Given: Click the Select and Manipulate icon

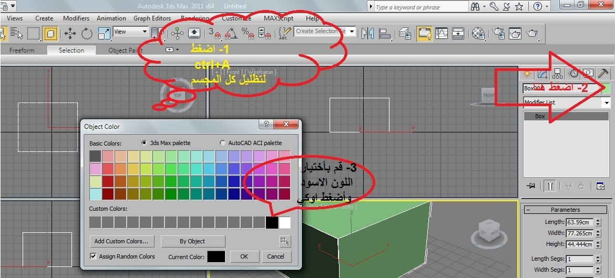Looking at the screenshot, I should point(177,33).
